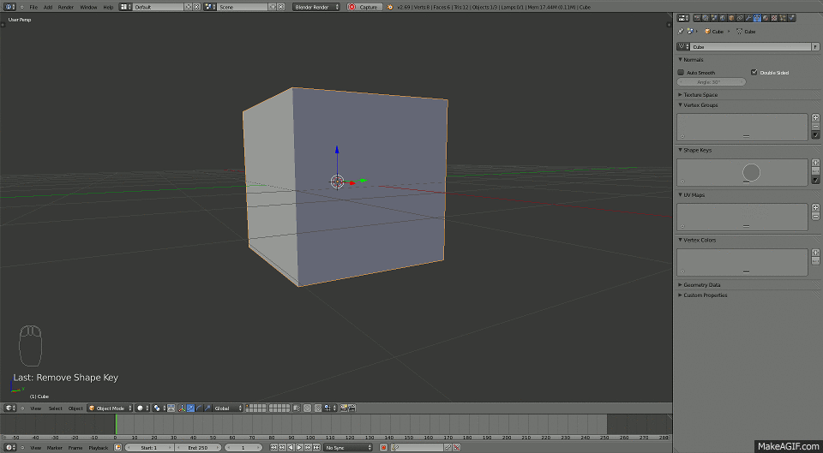823x453 pixels.
Task: Open the File menu
Action: pyautogui.click(x=33, y=7)
